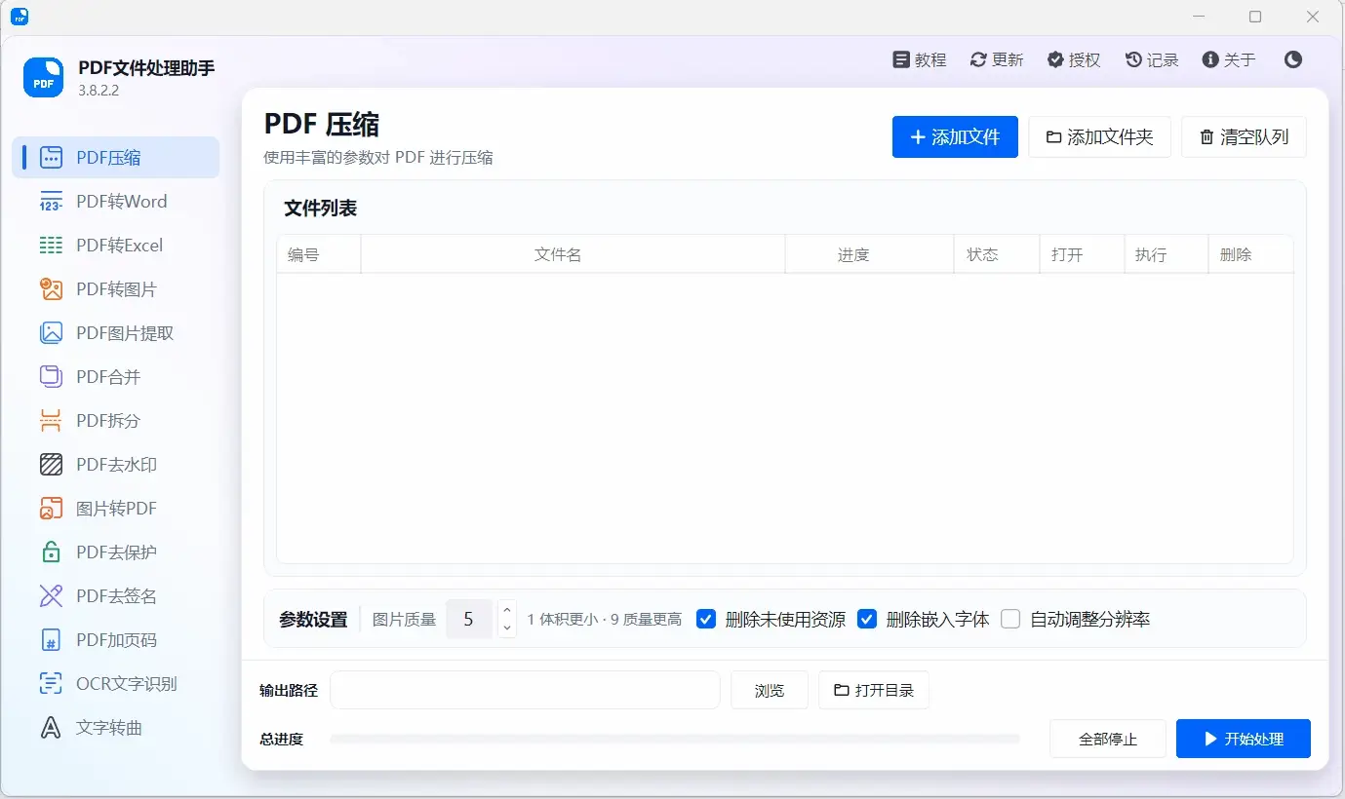Click the PDF加页码 hash icon
This screenshot has width=1345, height=799.
[x=51, y=640]
